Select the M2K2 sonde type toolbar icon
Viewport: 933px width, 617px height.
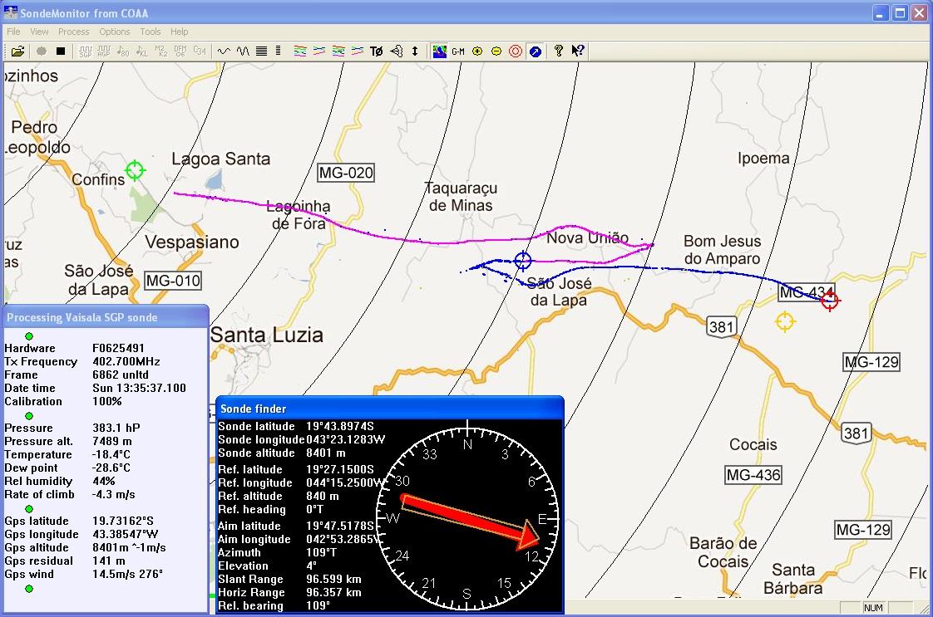coord(161,51)
